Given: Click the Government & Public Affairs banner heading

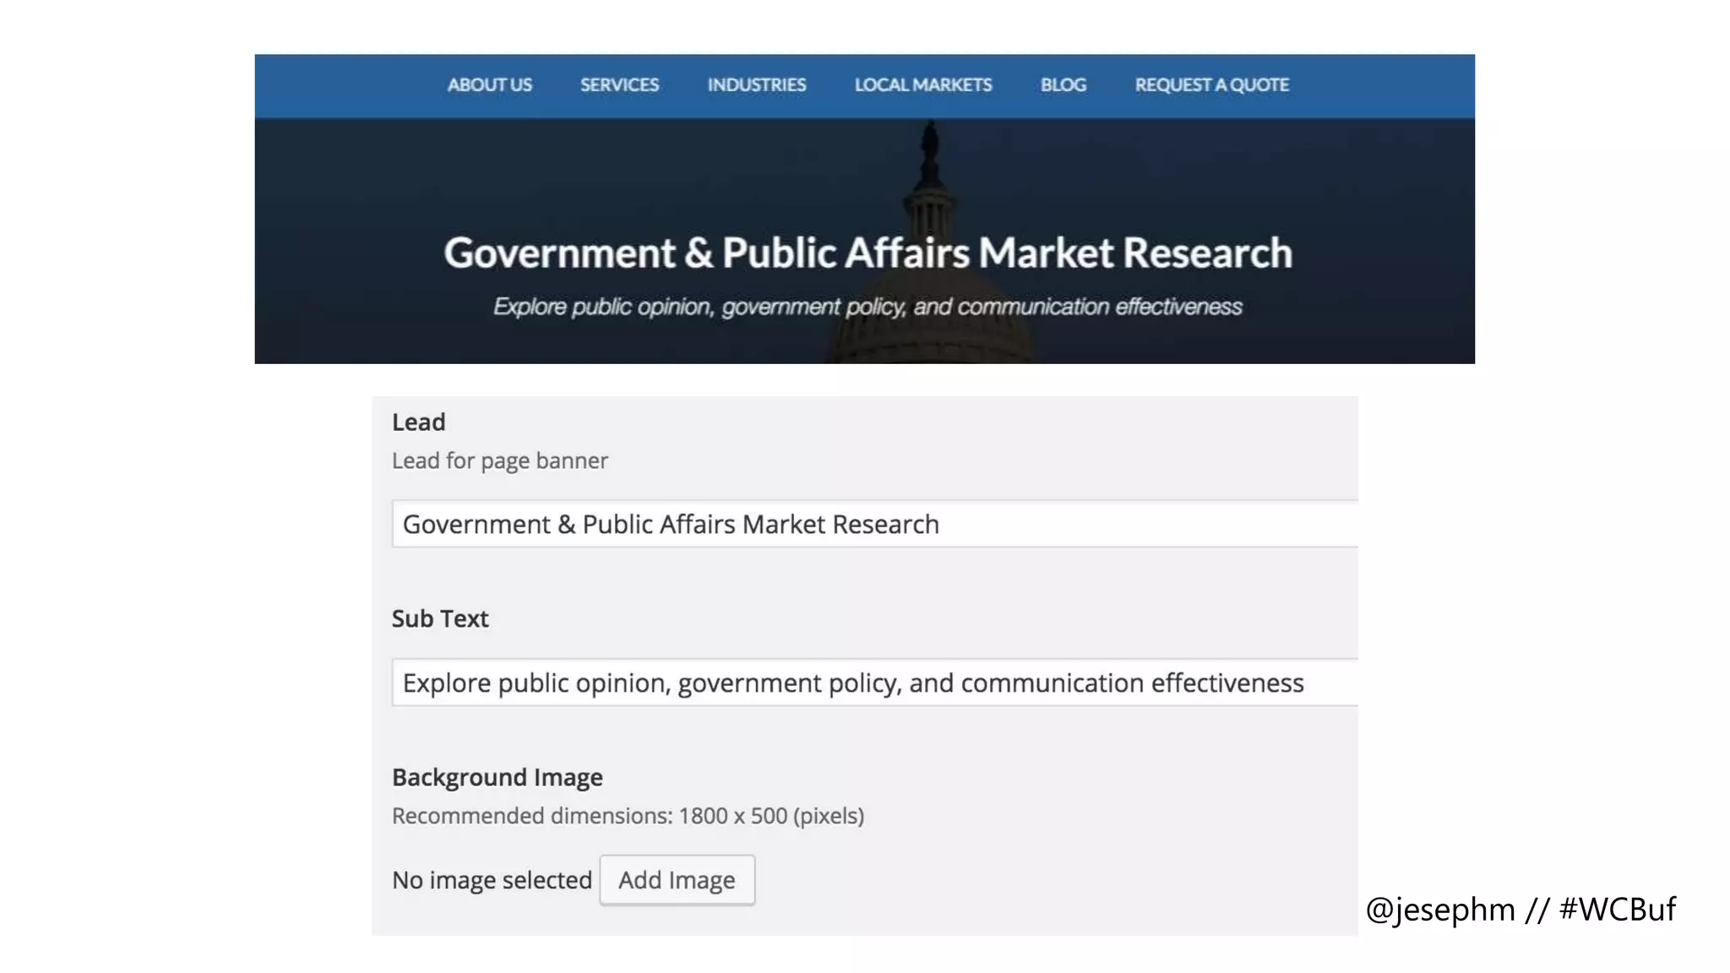Looking at the screenshot, I should point(868,253).
